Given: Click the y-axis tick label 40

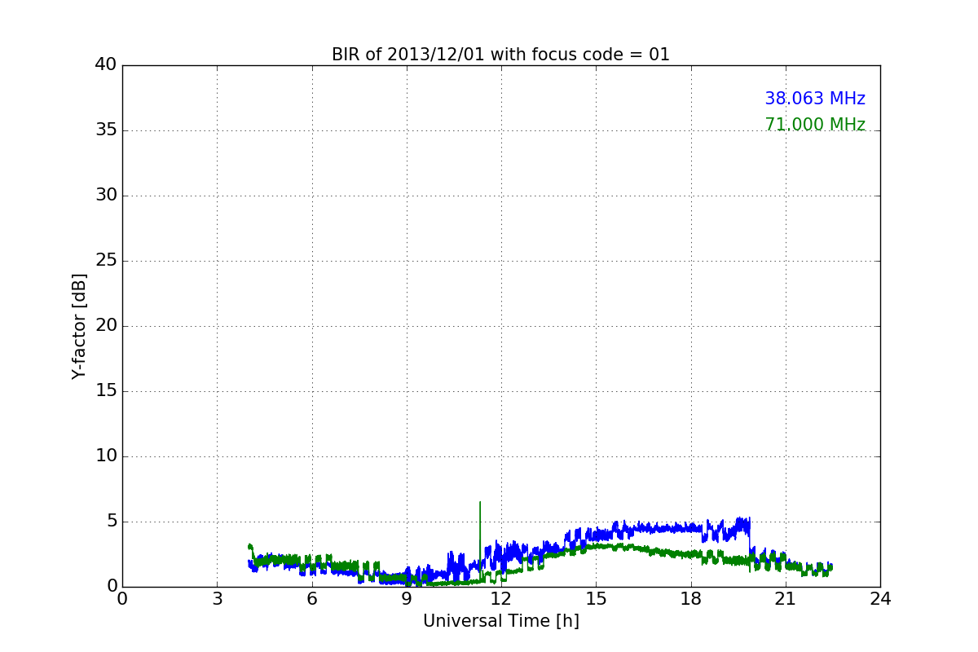Looking at the screenshot, I should click(106, 65).
